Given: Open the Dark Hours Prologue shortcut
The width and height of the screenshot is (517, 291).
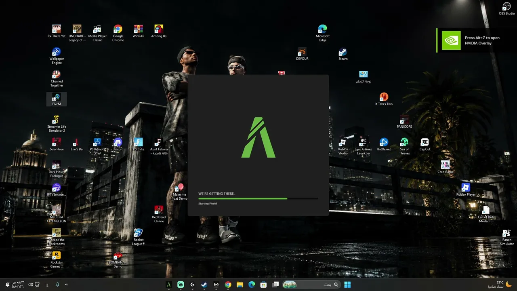Looking at the screenshot, I should [x=57, y=169].
